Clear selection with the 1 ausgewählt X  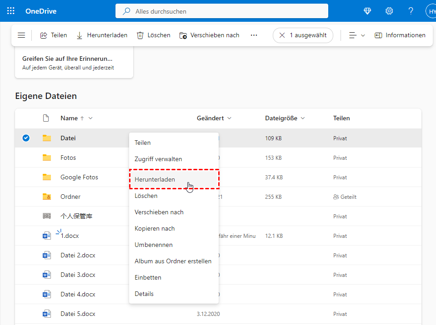click(x=282, y=35)
